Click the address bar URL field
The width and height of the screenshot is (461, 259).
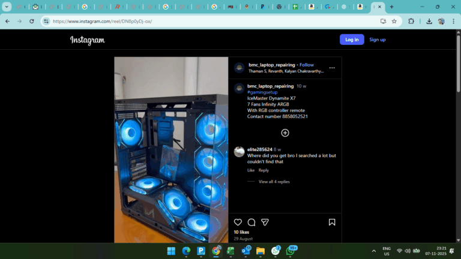(x=210, y=21)
